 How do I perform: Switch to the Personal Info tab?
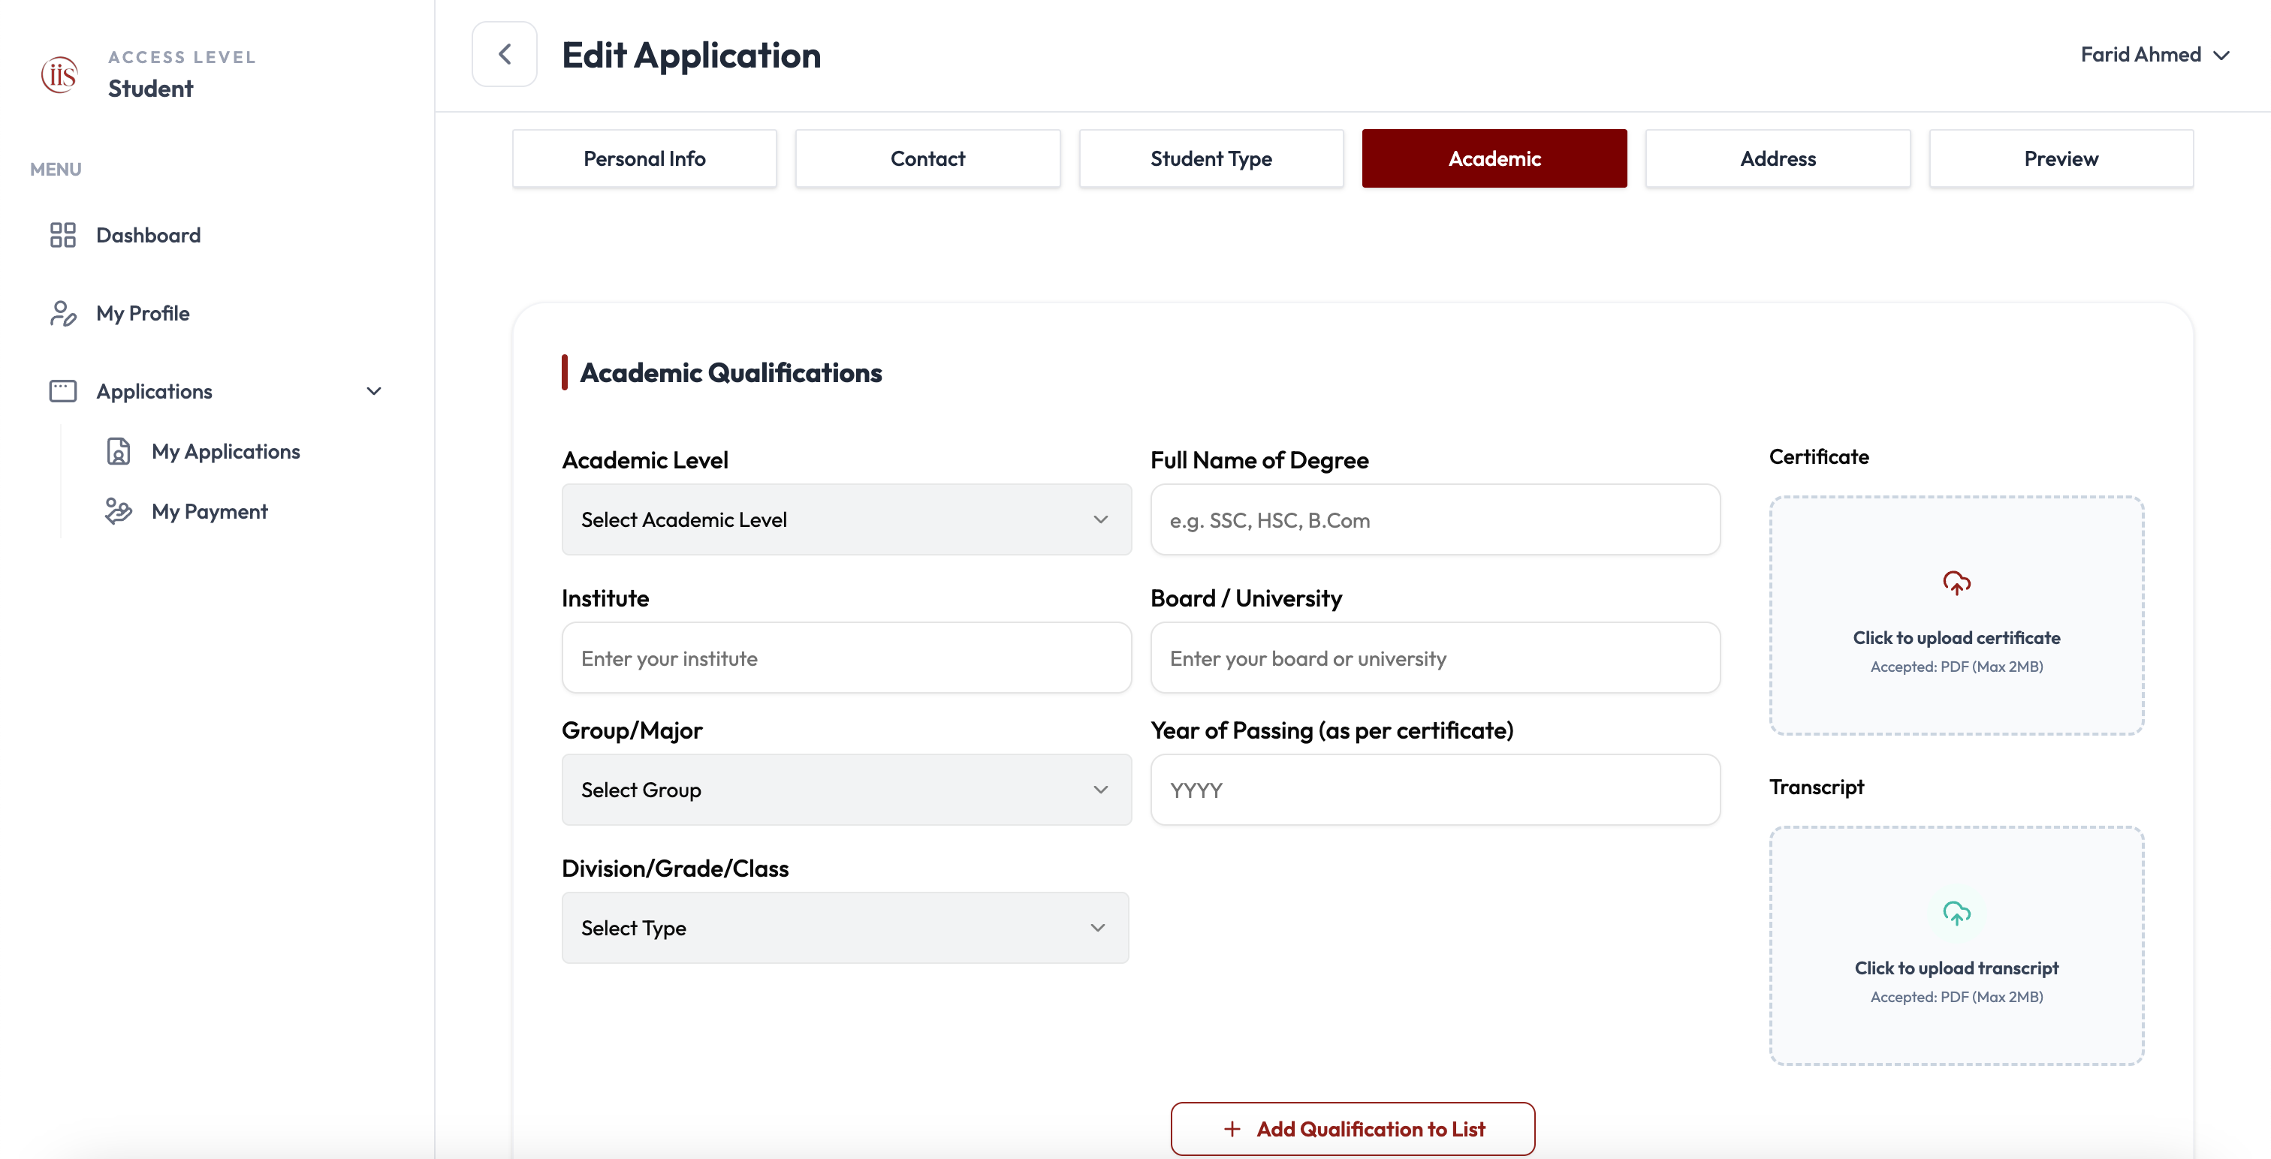pos(644,158)
